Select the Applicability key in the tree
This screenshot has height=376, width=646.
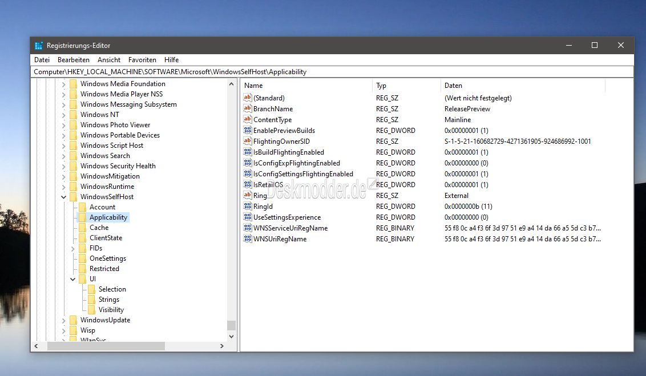click(x=108, y=217)
